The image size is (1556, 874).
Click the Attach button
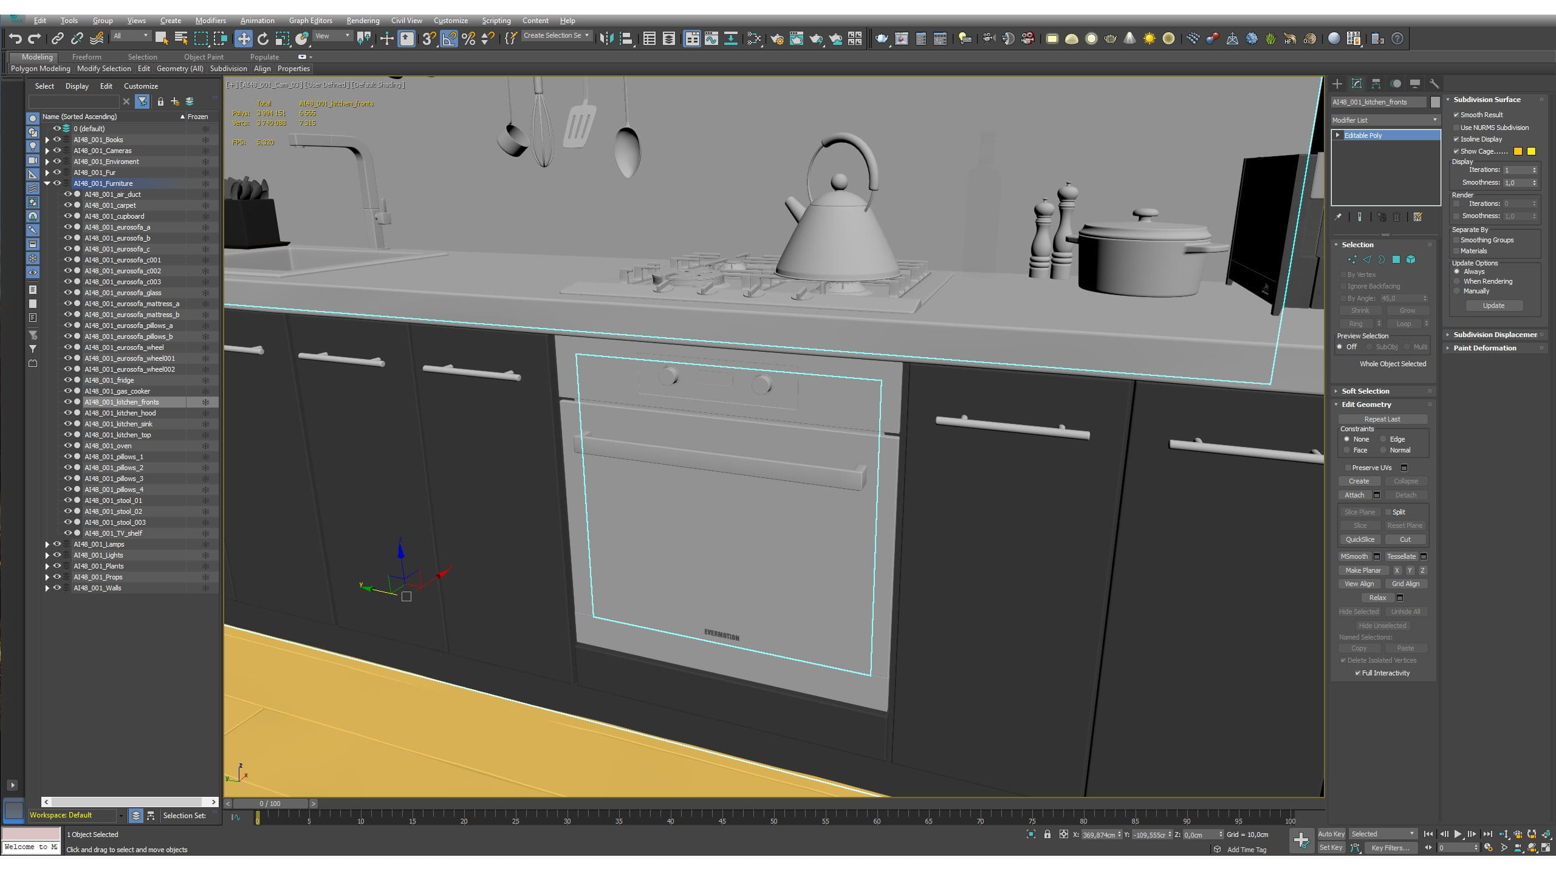click(1354, 495)
